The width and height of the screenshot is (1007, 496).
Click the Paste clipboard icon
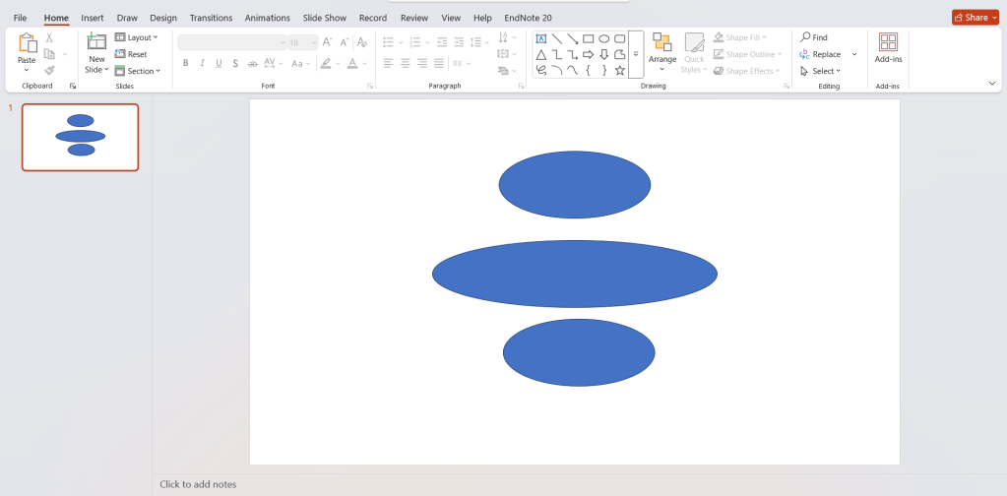(x=27, y=42)
